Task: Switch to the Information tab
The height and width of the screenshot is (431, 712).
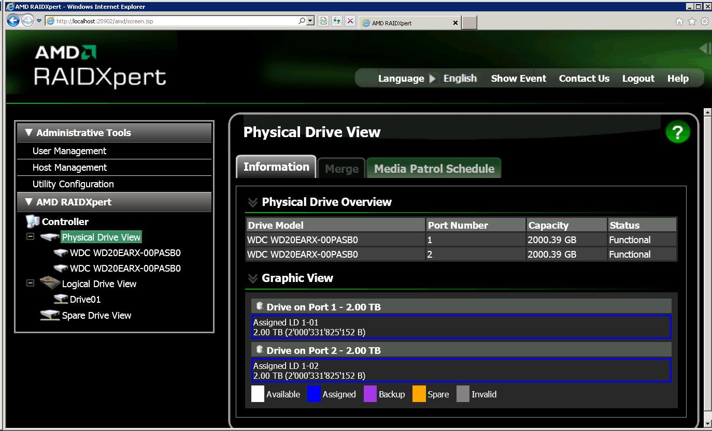Action: pos(276,167)
